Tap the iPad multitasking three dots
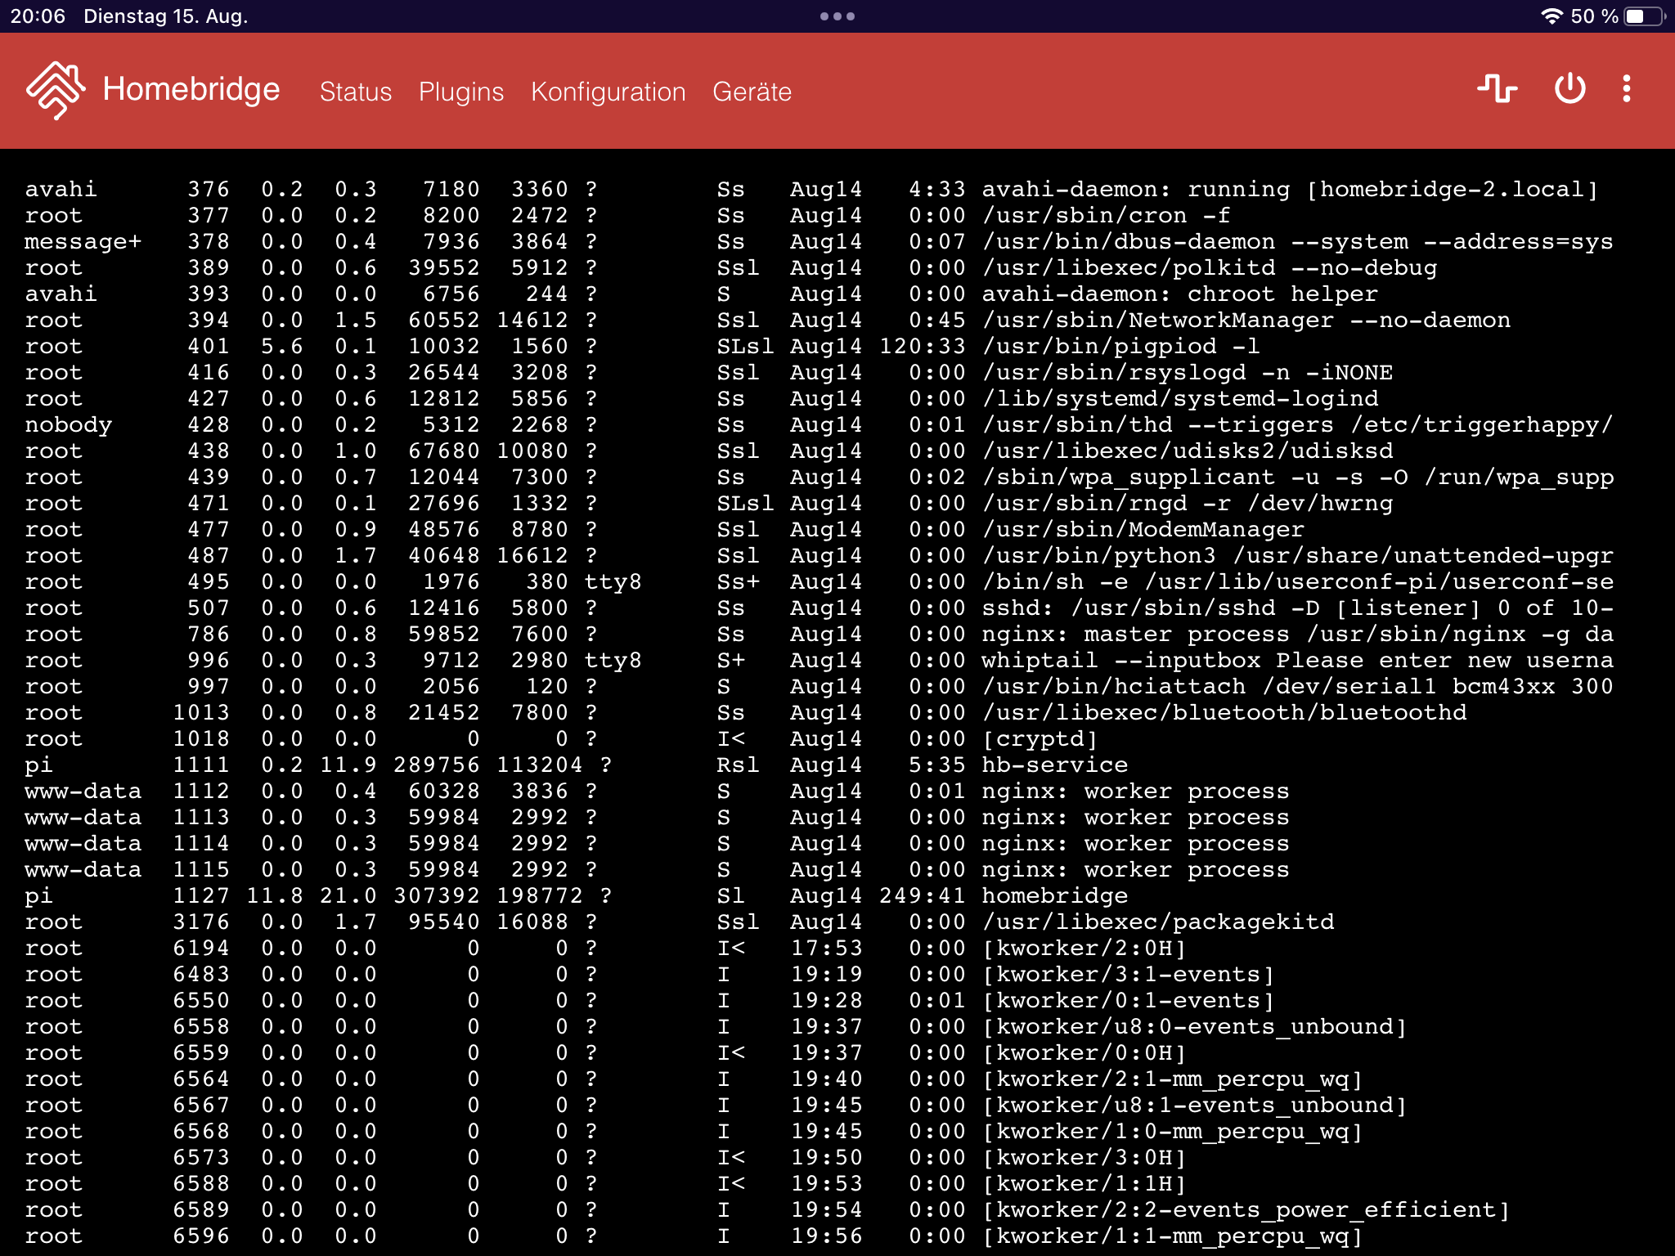This screenshot has width=1675, height=1256. click(837, 16)
